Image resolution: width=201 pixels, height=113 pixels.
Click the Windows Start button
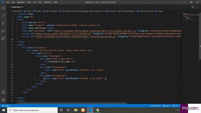[3, 110]
